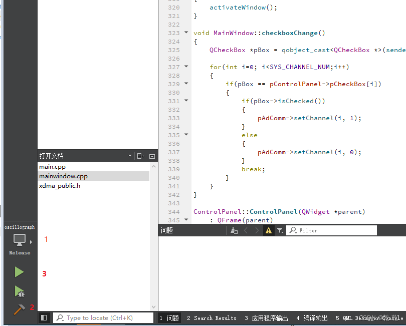Click kit selector arrow beside monitor icon

(x=31, y=242)
